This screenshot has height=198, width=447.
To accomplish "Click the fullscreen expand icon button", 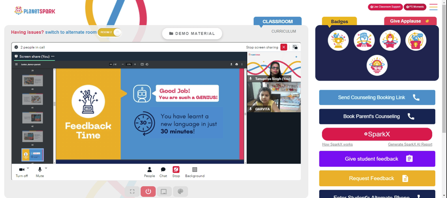I will pyautogui.click(x=132, y=191).
